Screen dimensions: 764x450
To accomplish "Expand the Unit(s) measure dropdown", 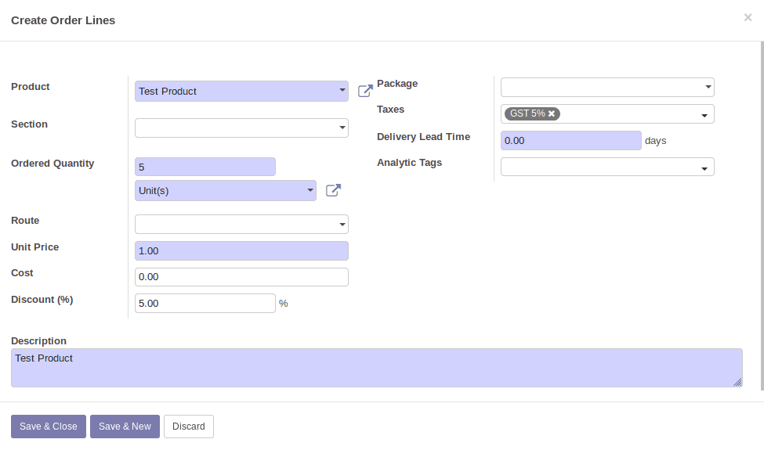I will 310,190.
